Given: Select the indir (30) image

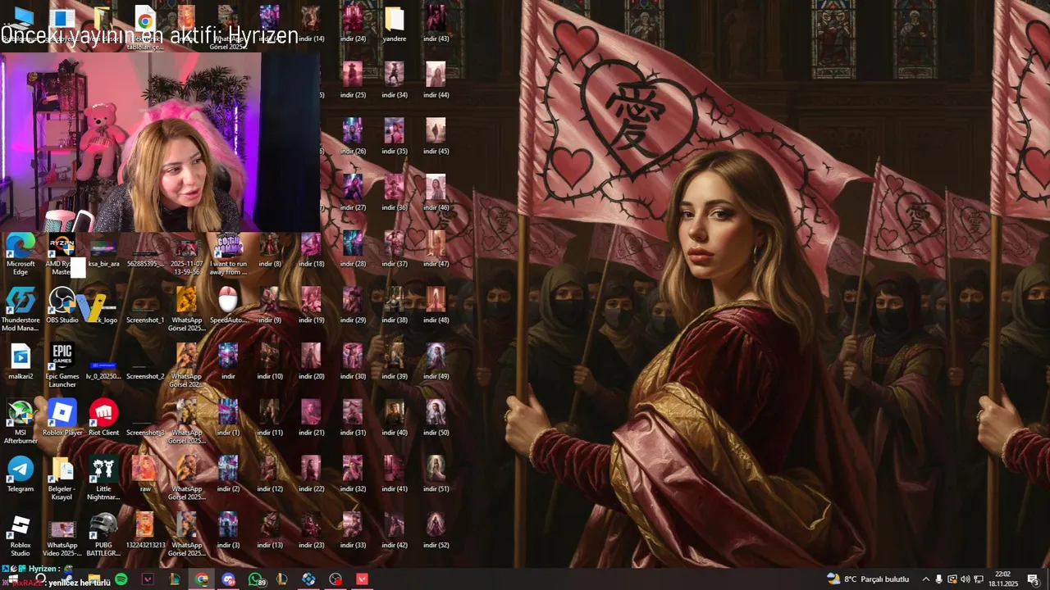Looking at the screenshot, I should coord(353,361).
